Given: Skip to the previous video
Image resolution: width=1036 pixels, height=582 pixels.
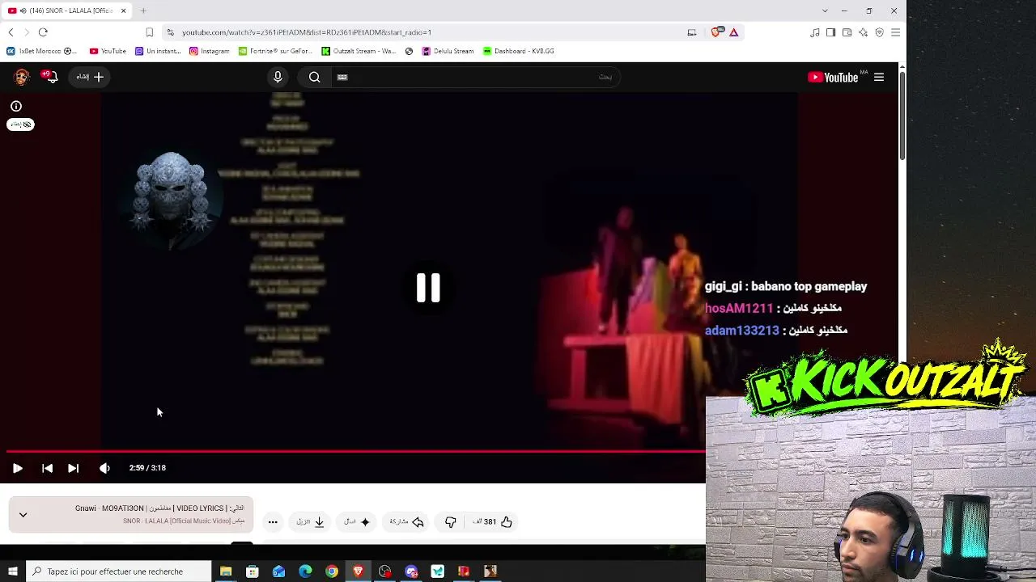Looking at the screenshot, I should [x=47, y=468].
